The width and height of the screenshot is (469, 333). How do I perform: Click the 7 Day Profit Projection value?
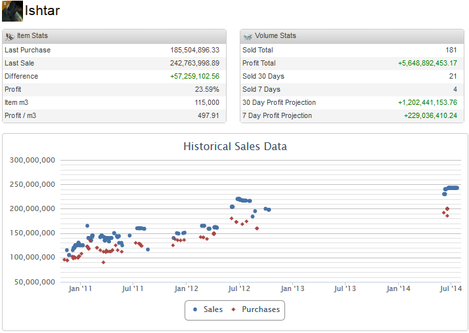point(430,115)
